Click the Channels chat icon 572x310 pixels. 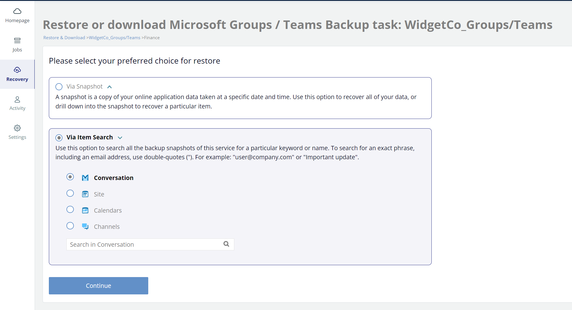(85, 227)
